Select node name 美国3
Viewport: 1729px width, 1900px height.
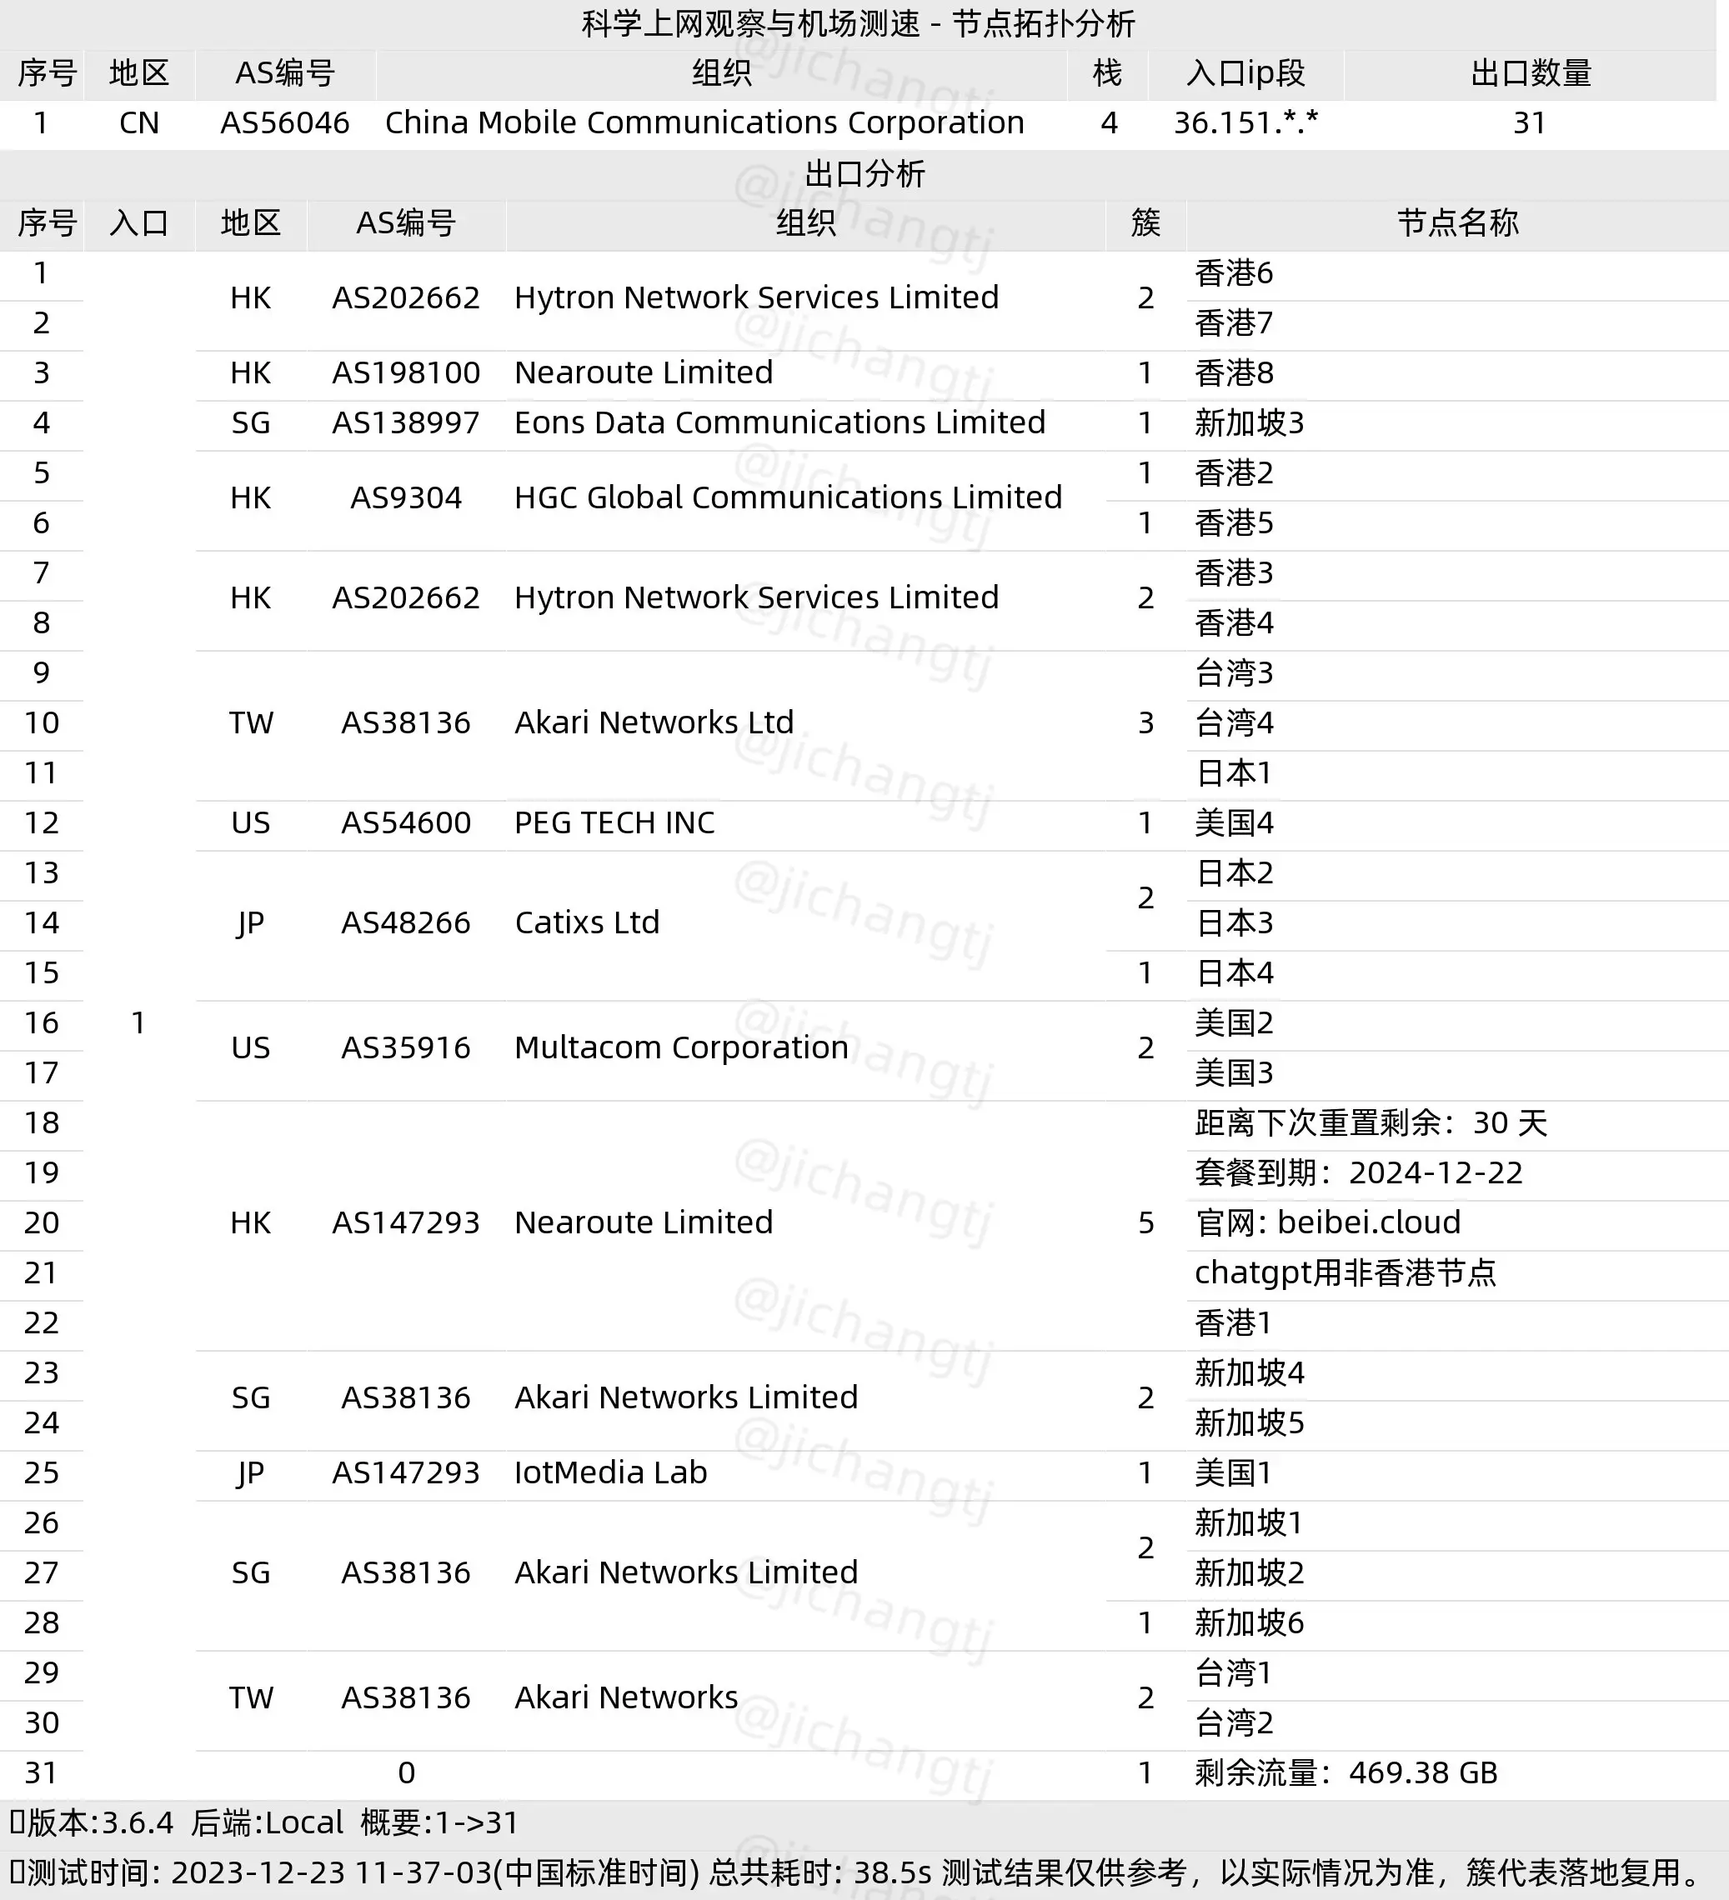[x=1234, y=1072]
